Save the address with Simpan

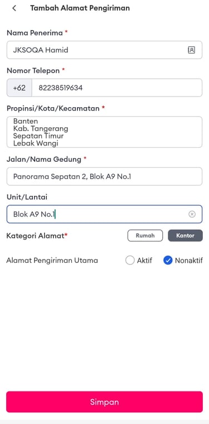tap(104, 402)
